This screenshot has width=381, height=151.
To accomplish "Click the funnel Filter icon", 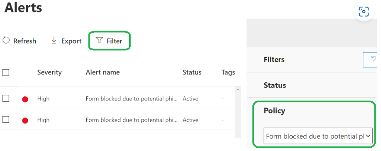I will (99, 40).
